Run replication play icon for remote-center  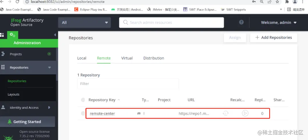(x=245, y=113)
